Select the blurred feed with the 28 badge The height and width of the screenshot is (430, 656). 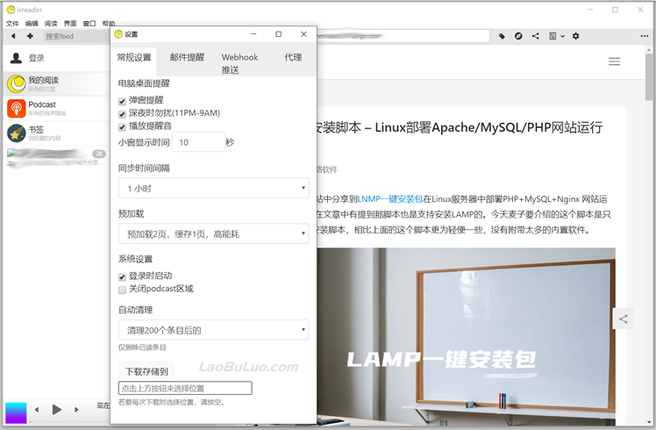[x=56, y=158]
